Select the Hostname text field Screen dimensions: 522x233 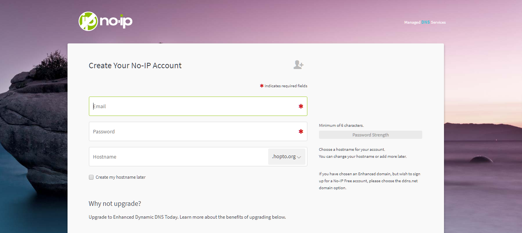pos(179,157)
